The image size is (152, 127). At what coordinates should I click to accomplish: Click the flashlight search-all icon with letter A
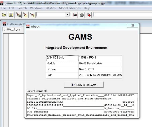(32, 15)
